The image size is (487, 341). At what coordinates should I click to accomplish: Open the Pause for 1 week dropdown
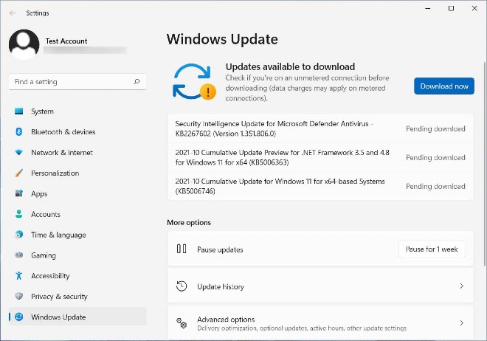coord(432,249)
